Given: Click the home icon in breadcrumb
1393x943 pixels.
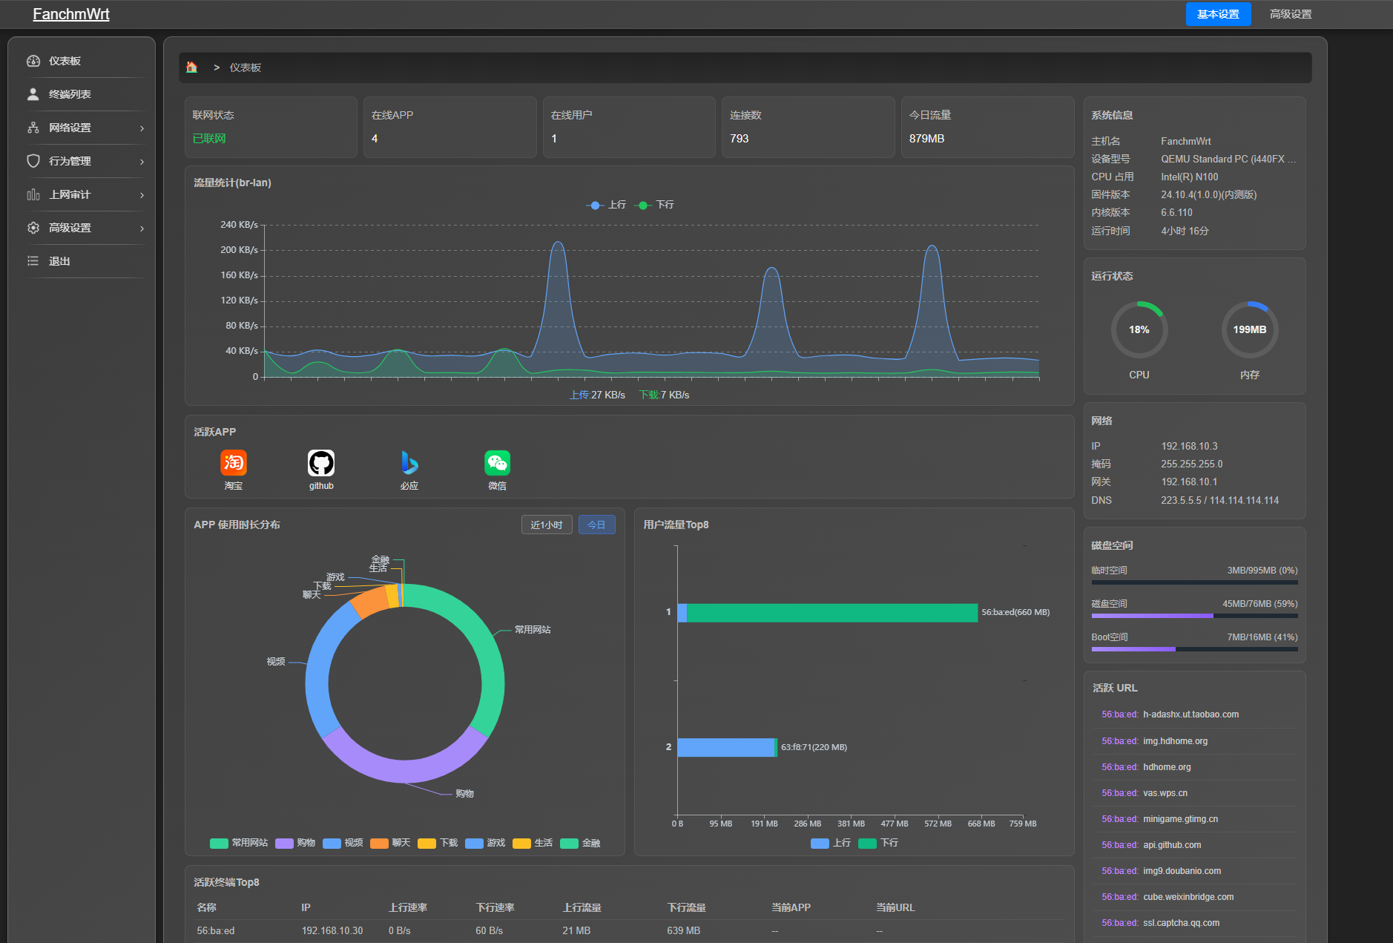Looking at the screenshot, I should point(191,68).
